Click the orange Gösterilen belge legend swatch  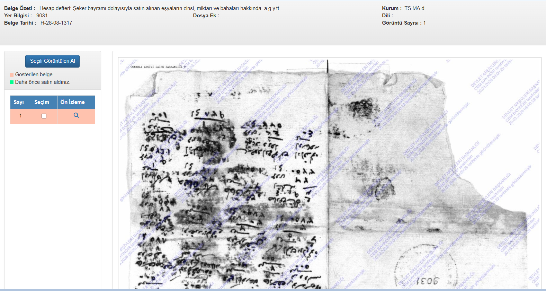tap(12, 75)
